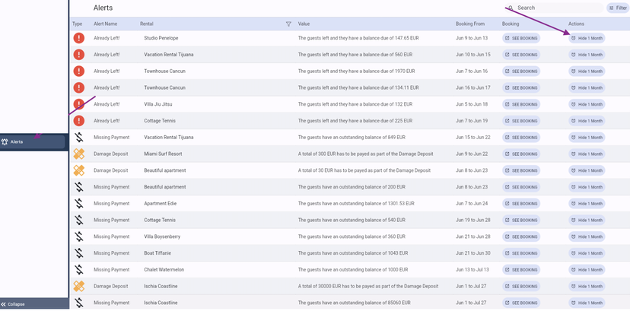
Task: Hide Cottage Tennis Jun 7 to Jun 19 alert
Action: pos(587,121)
